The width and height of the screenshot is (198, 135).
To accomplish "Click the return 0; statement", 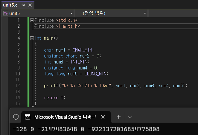I will 54,98.
